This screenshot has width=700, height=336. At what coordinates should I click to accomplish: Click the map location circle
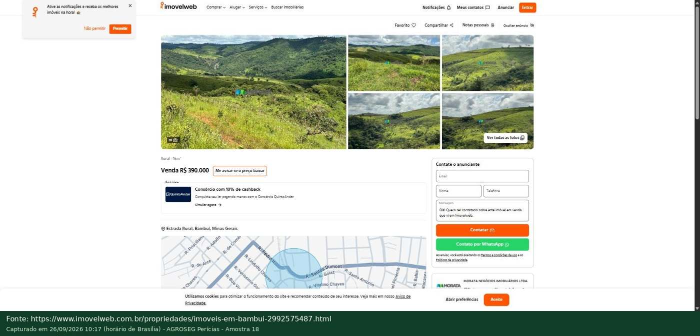click(x=293, y=269)
